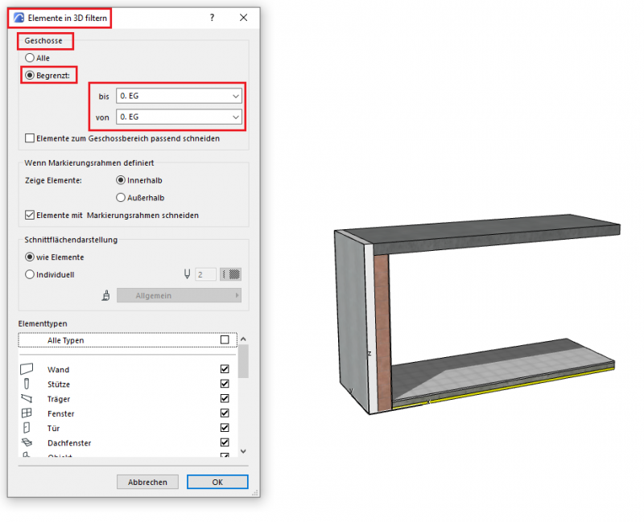644x522 pixels.
Task: Enable Elemente zum Geschossbereich passend schneiden
Action: click(x=31, y=138)
